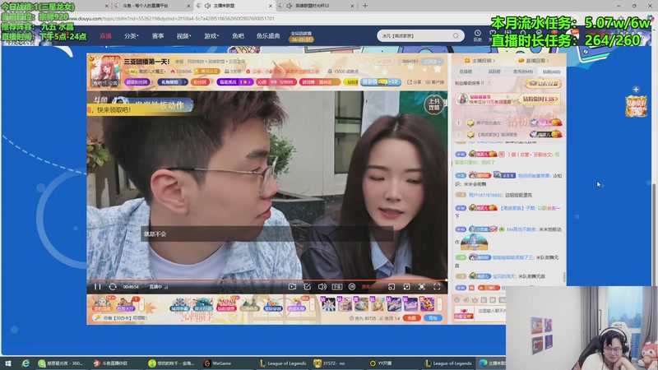The image size is (658, 370).
Task: Click the star icon above chat input
Action: point(475,300)
